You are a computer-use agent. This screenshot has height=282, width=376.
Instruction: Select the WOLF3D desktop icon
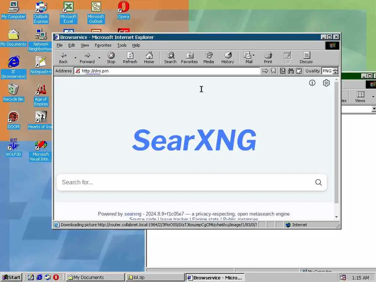point(13,148)
